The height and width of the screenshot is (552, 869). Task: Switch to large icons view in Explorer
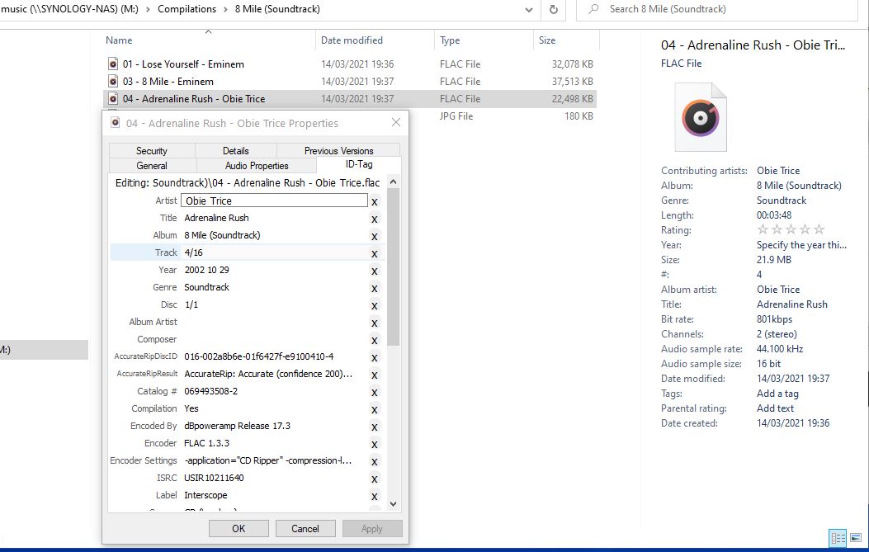point(856,538)
